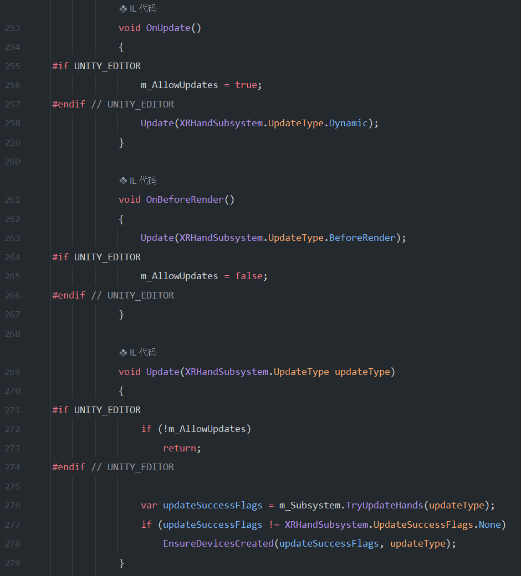
Task: Click 'BeforeRender' enum value on line 263
Action: click(x=362, y=238)
